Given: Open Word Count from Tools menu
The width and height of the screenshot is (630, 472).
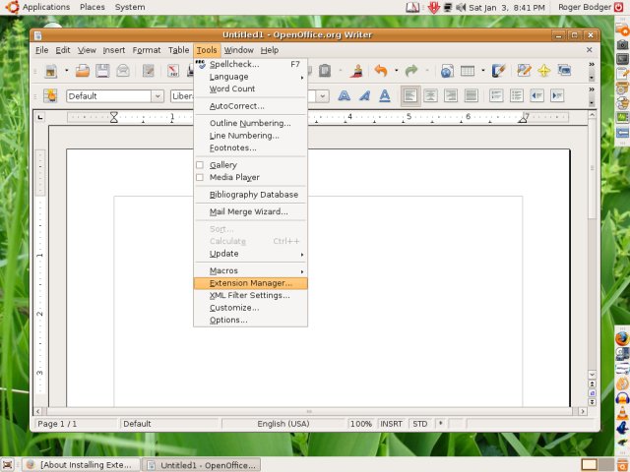Looking at the screenshot, I should 250,88.
